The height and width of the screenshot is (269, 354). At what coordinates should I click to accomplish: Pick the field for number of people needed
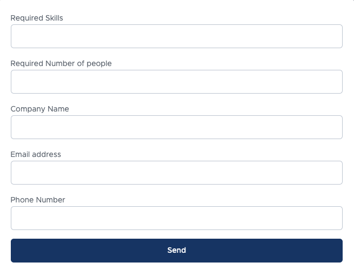[x=176, y=82]
